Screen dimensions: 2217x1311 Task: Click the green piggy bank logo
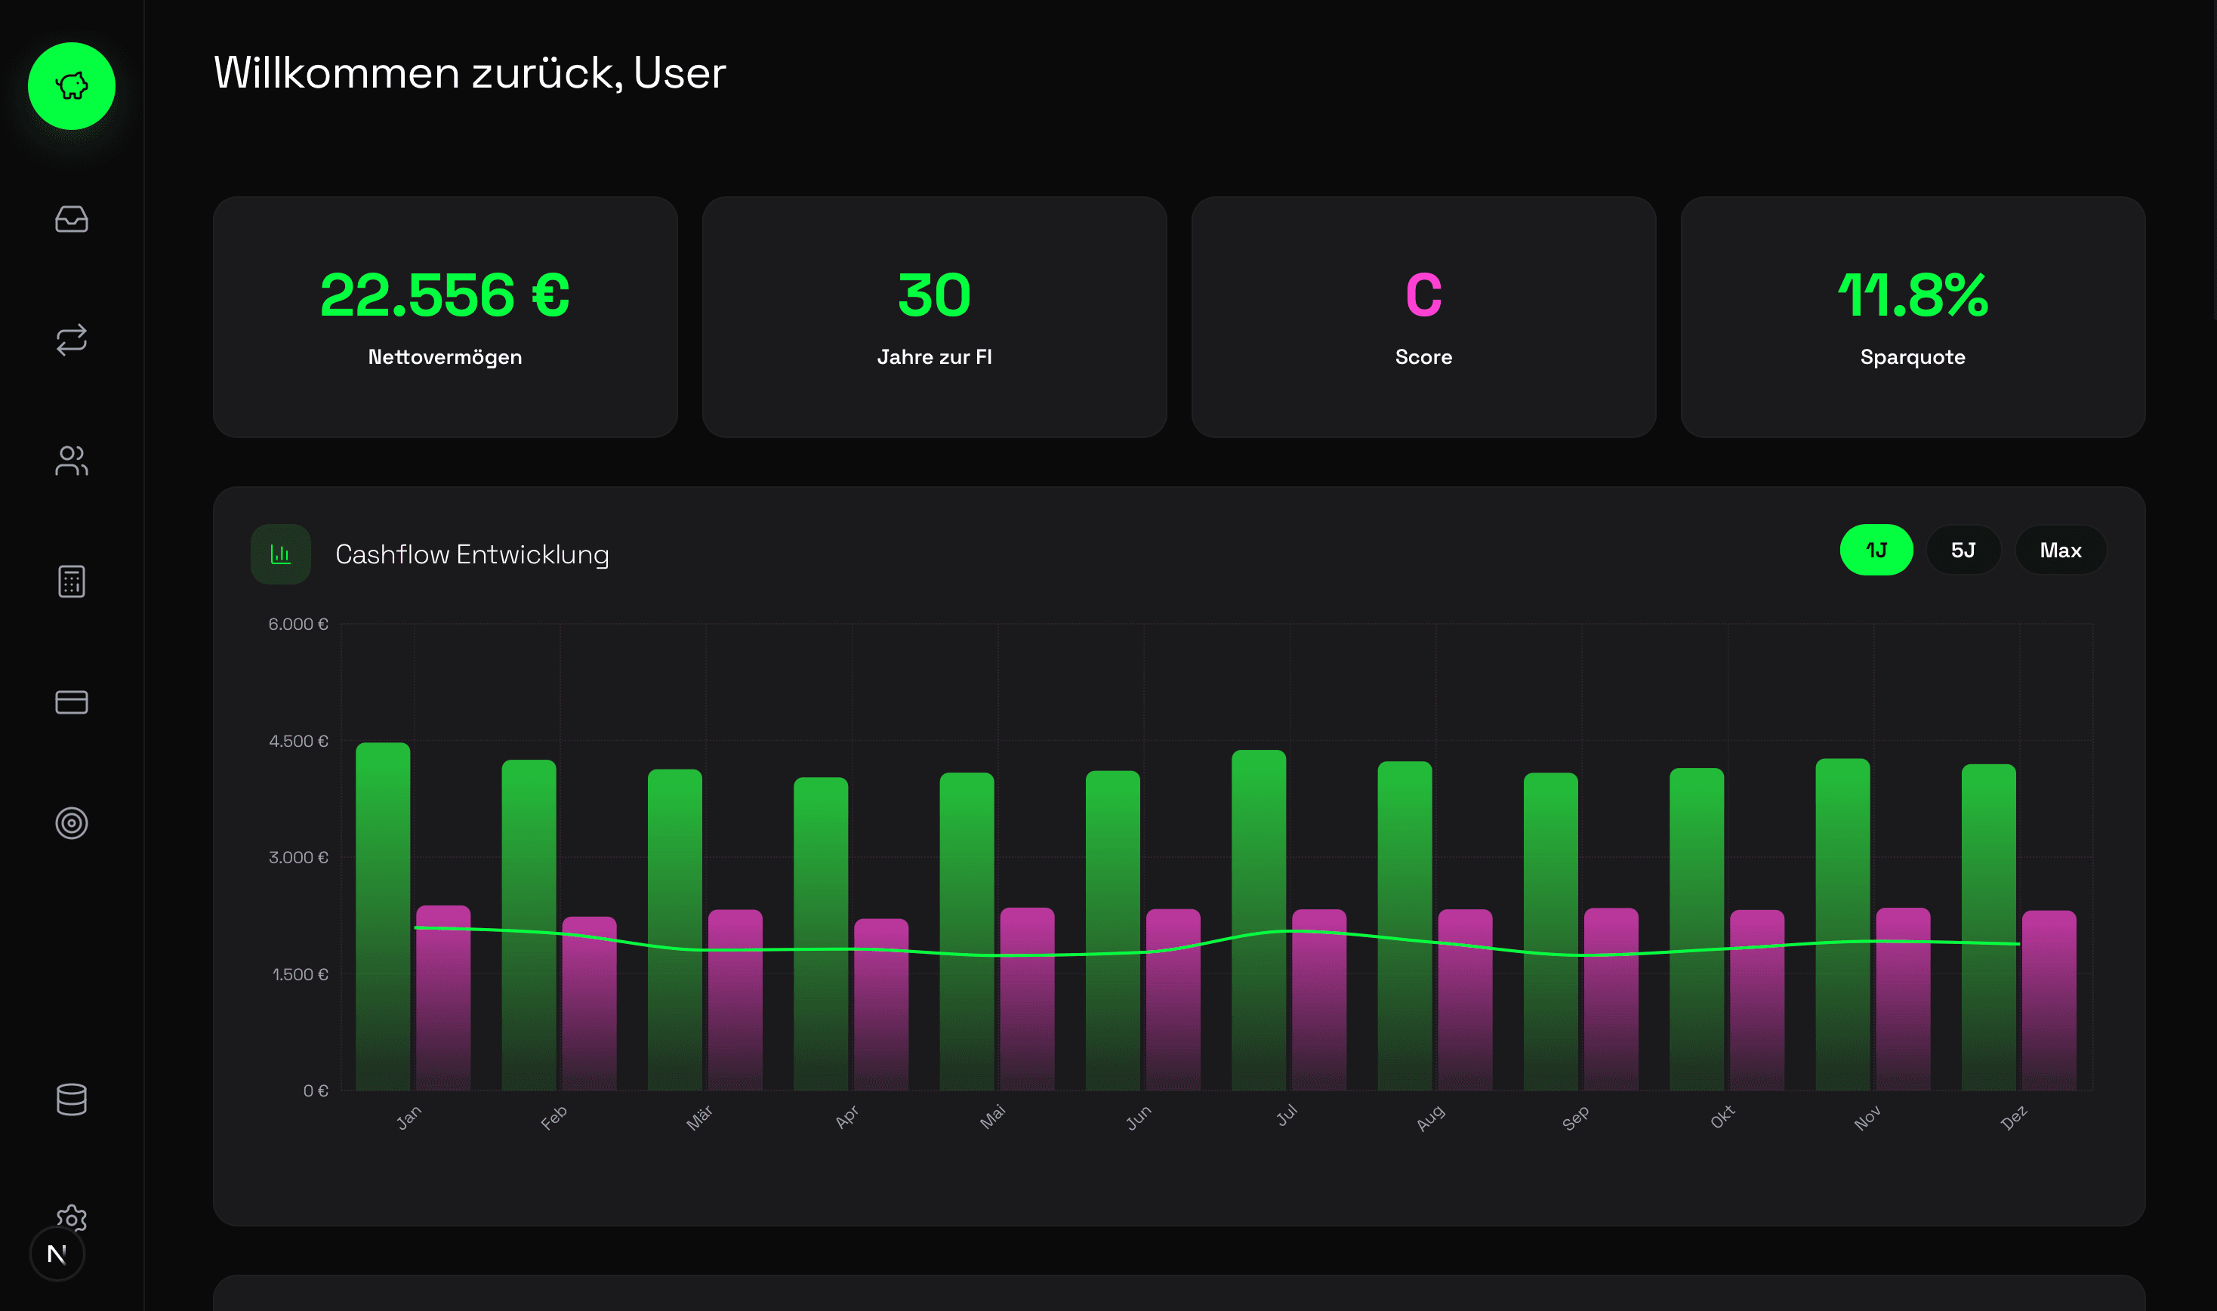pyautogui.click(x=72, y=85)
